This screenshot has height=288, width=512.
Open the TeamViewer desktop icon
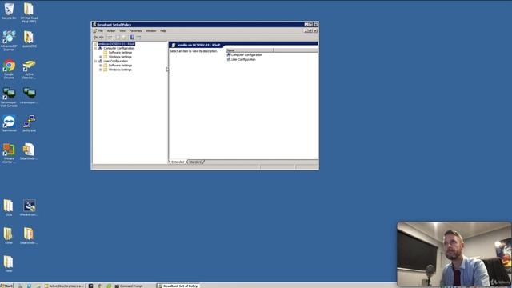(9, 123)
